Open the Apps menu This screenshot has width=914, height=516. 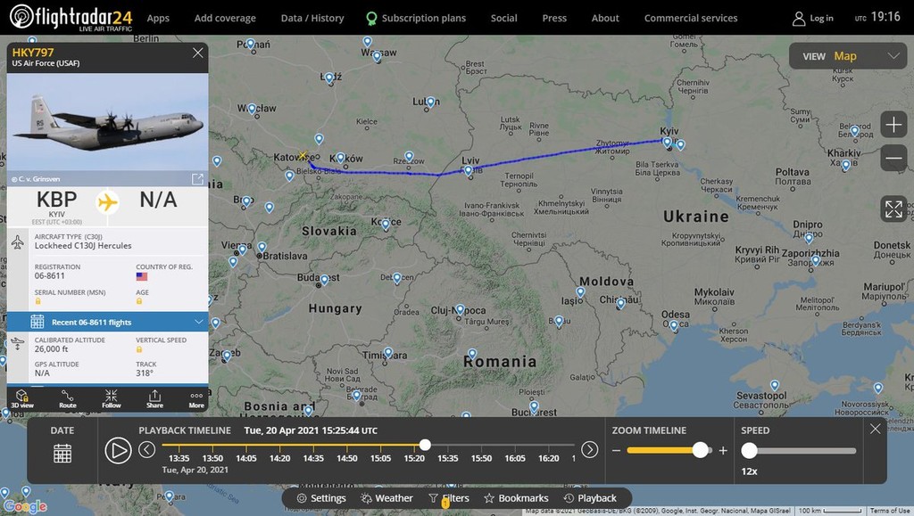(x=158, y=18)
